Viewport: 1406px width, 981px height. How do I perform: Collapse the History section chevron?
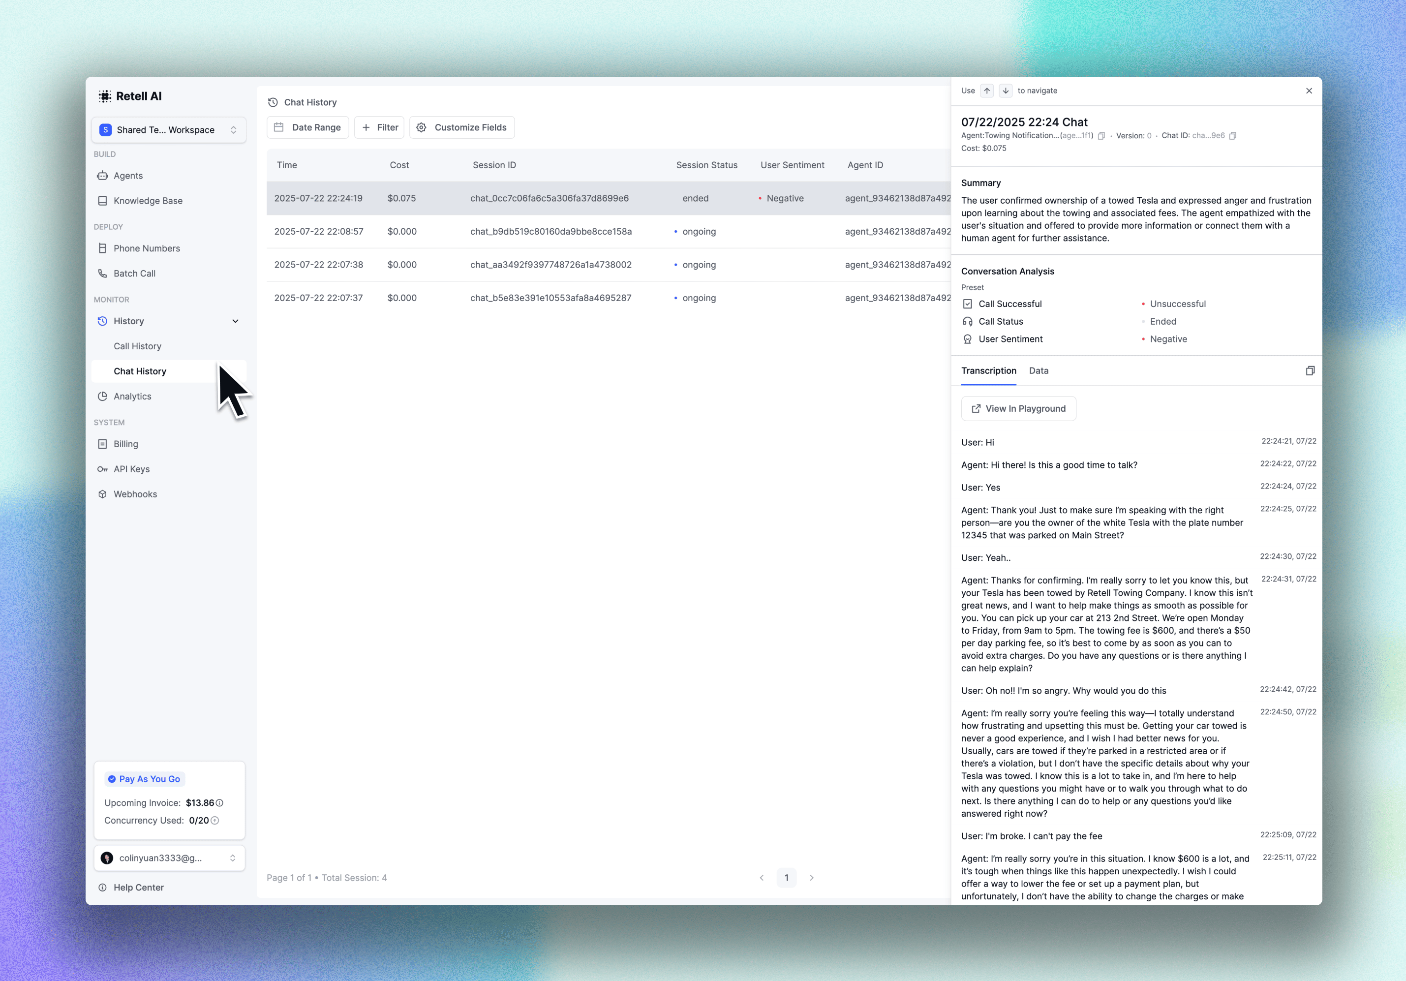(x=235, y=321)
